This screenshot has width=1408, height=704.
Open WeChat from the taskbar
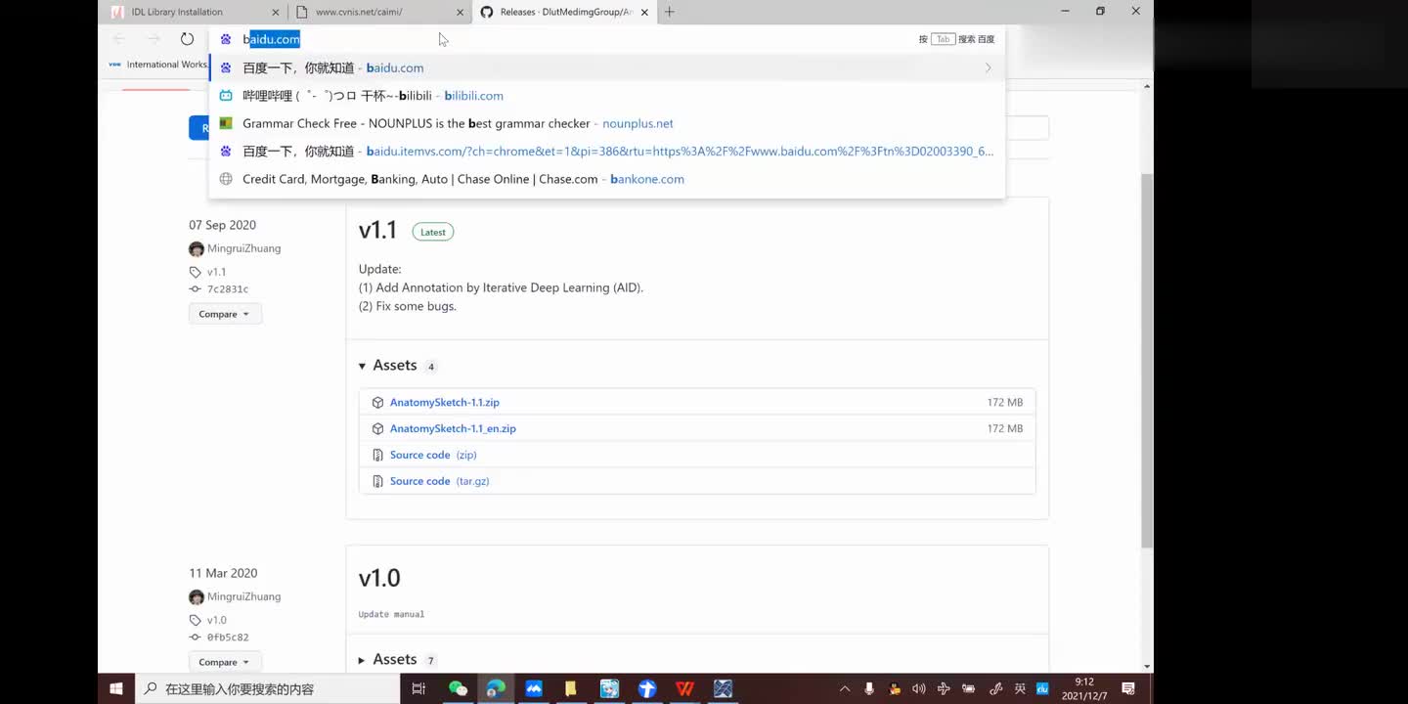point(458,688)
